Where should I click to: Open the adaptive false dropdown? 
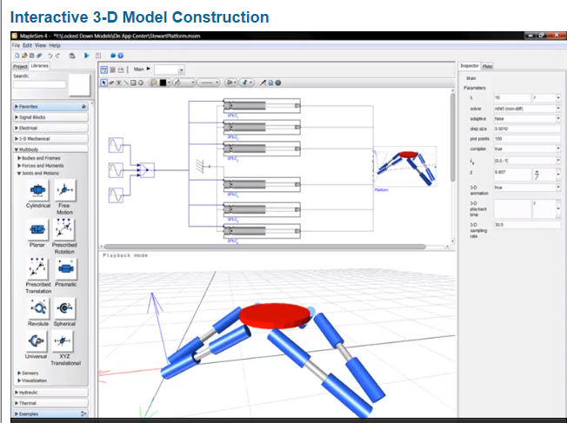(557, 118)
